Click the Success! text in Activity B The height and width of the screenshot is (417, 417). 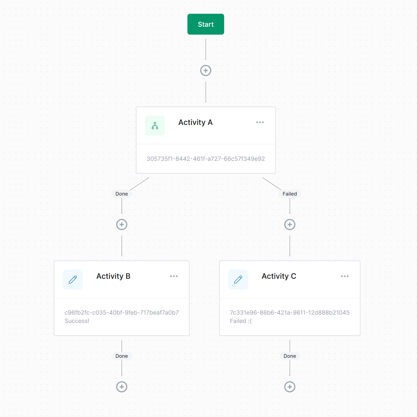77,321
